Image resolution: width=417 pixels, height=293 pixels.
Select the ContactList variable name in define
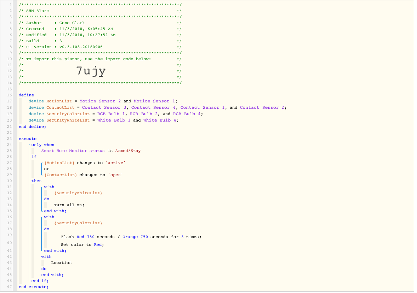(x=61, y=108)
